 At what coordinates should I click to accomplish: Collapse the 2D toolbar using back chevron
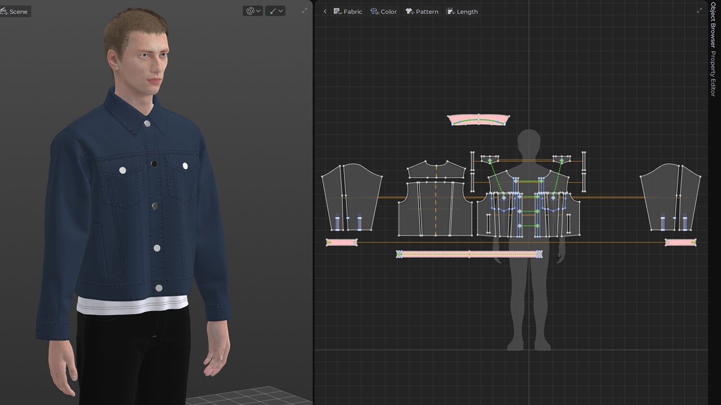coord(325,12)
